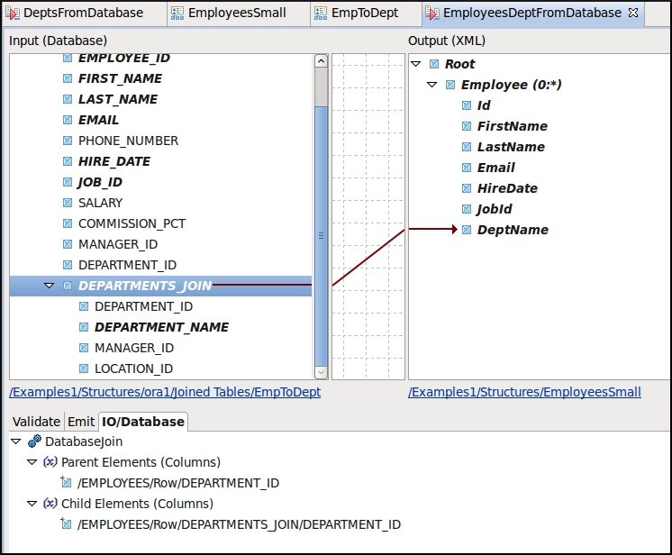Click the input tree scroll-down arrow
Screen dimensions: 672x555
[x=321, y=372]
